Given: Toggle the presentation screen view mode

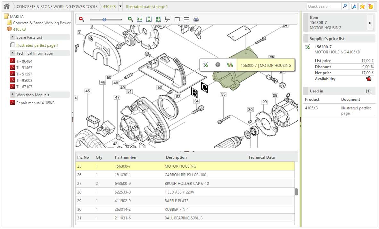Looking at the screenshot, I should 168,19.
